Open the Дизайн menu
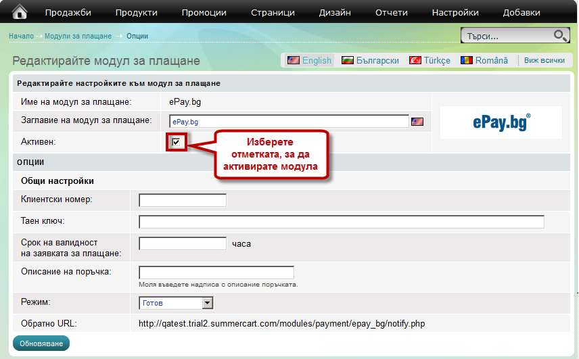The width and height of the screenshot is (579, 359). click(334, 12)
